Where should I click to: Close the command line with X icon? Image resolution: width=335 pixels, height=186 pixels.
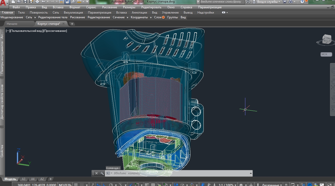pyautogui.click(x=96, y=173)
